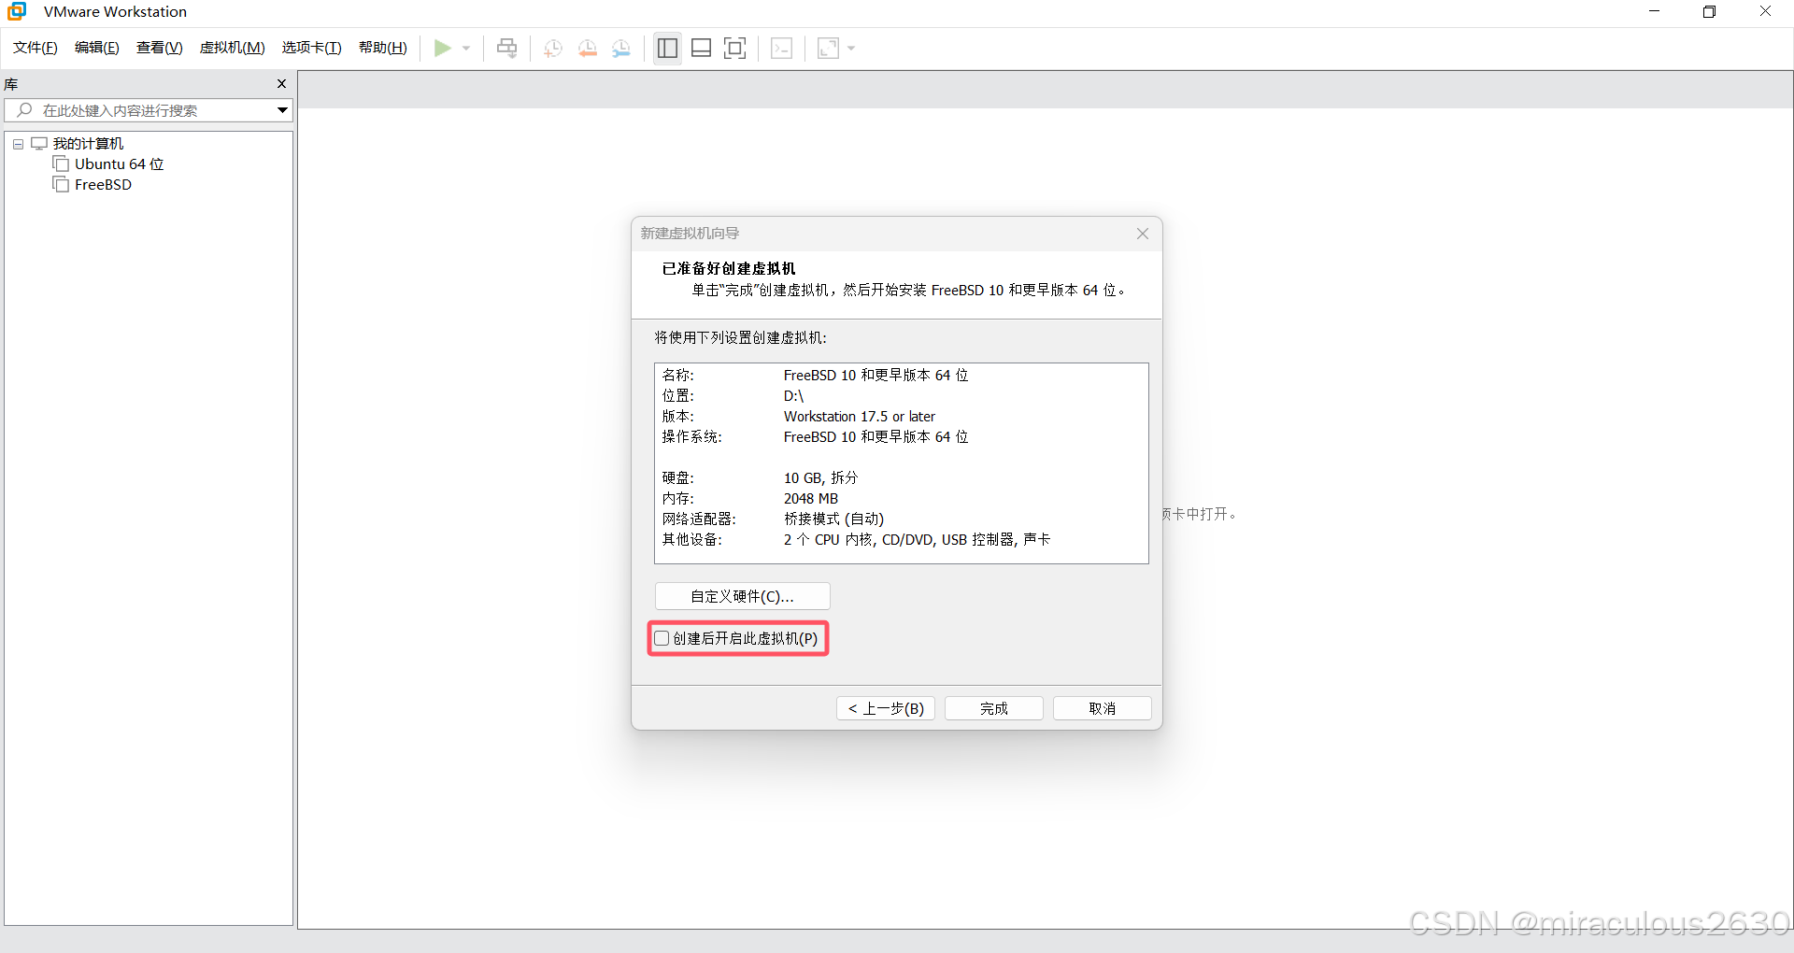
Task: Enter full screen mode icon
Action: (735, 48)
